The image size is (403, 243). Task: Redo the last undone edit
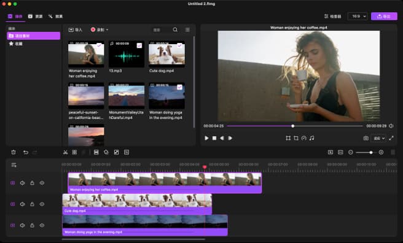34,152
